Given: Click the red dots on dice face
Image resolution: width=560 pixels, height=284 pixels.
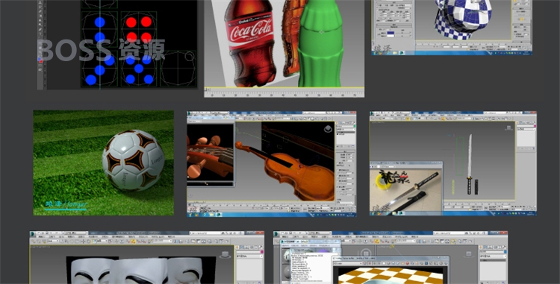Looking at the screenshot, I should tap(139, 29).
